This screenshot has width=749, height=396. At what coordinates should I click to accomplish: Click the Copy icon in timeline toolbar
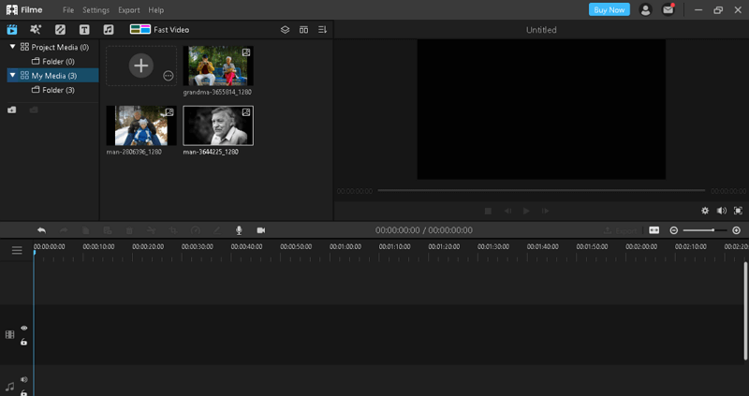click(x=85, y=230)
